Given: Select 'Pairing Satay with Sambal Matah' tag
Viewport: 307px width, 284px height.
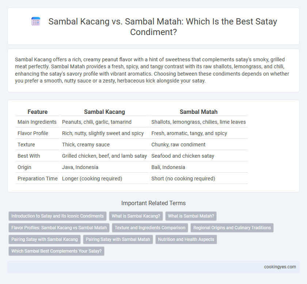Looking at the screenshot, I should [118, 239].
